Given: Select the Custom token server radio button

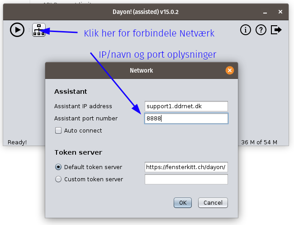Looking at the screenshot, I should pyautogui.click(x=58, y=179).
